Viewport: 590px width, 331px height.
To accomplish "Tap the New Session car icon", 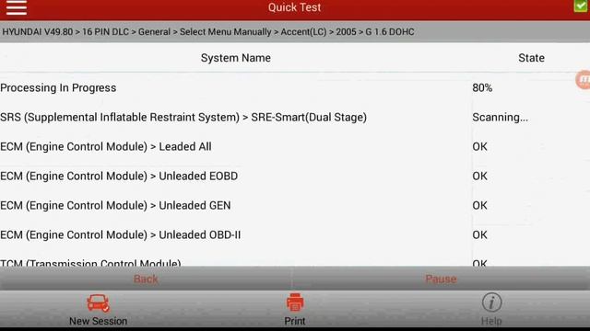I will (99, 302).
